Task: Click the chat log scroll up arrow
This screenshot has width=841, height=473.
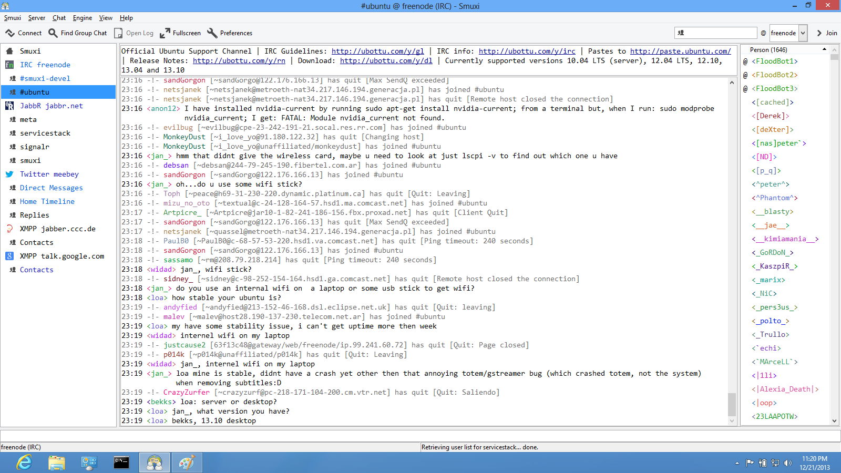Action: [x=732, y=83]
